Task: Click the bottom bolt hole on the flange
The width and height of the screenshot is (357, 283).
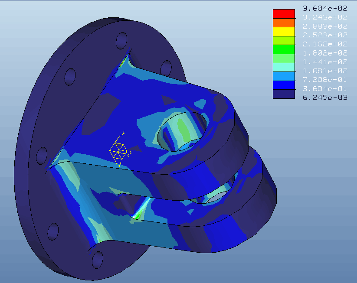Action: pyautogui.click(x=98, y=260)
